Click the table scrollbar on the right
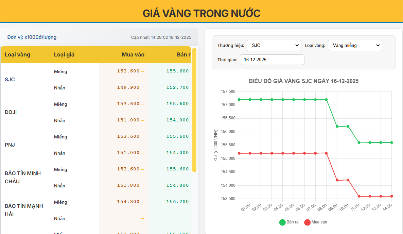Screen dimensions: 403x234 coord(194,116)
